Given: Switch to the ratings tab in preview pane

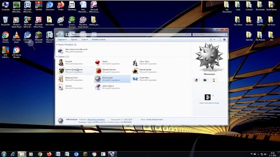Looking at the screenshot, I should 196,80.
